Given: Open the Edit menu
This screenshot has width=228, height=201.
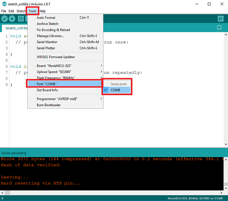Looking at the screenshot, I should (11, 11).
